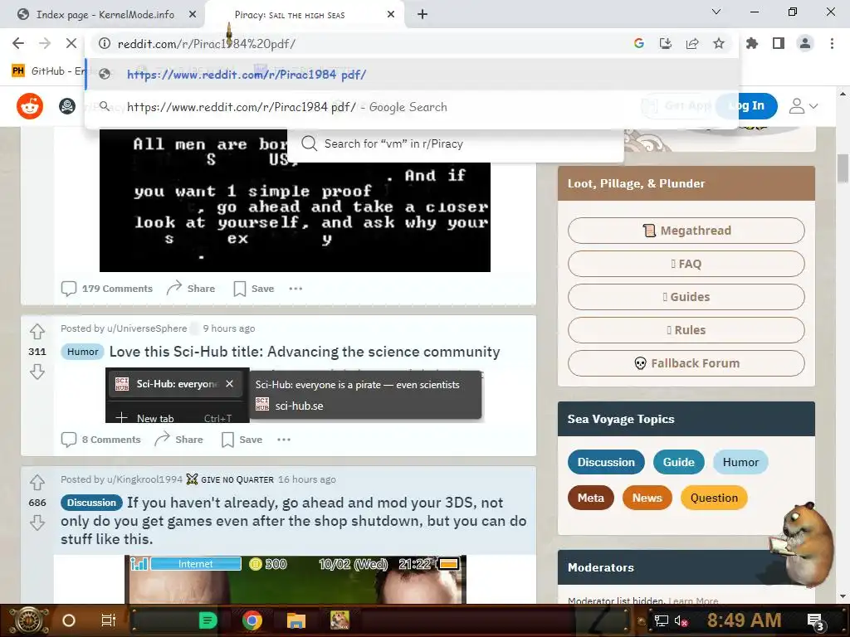Open the Megathread sidebar button
Viewport: 850px width, 637px height.
[x=686, y=231]
